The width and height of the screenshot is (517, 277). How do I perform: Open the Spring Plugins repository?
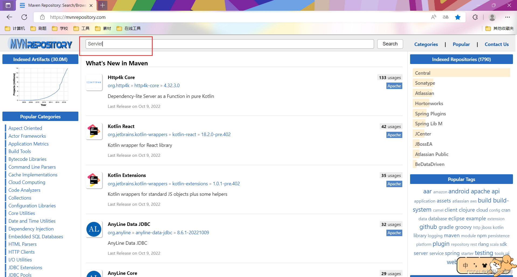click(430, 114)
